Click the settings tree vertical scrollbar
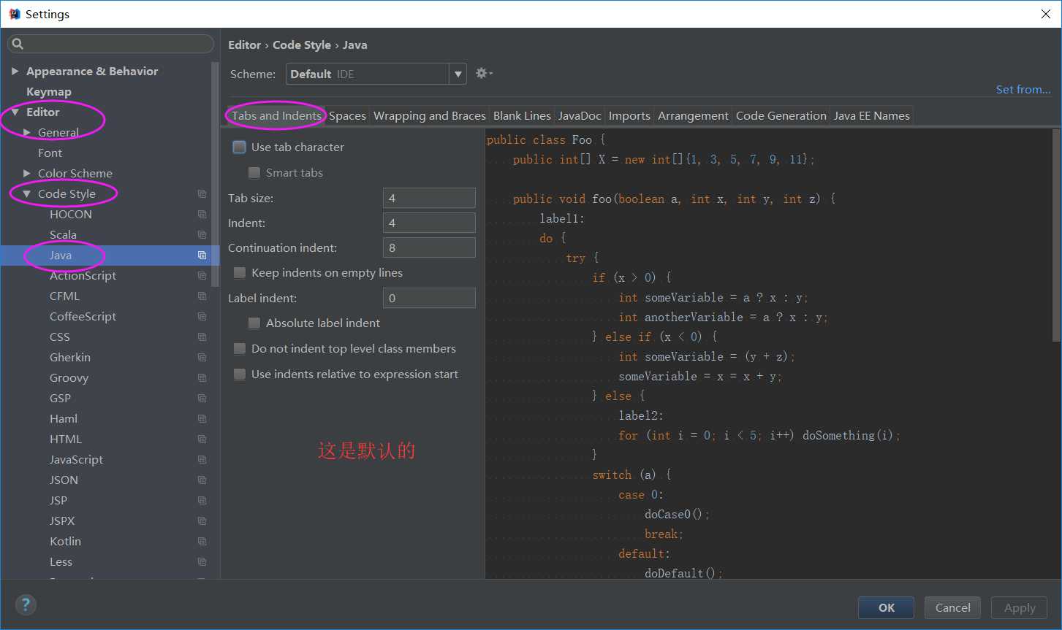Viewport: 1062px width, 630px height. pos(215,174)
